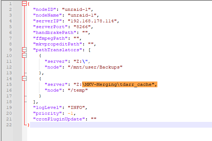Click the closing brace on line 22

tap(28, 125)
